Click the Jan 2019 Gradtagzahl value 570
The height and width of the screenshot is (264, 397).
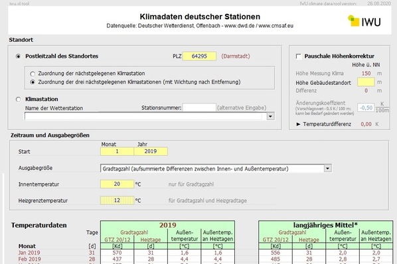pos(117,253)
